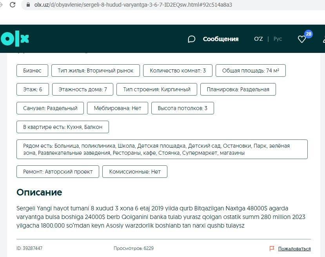Click the browser reload page icon
Screen dimensions: 325x257
[13, 5]
